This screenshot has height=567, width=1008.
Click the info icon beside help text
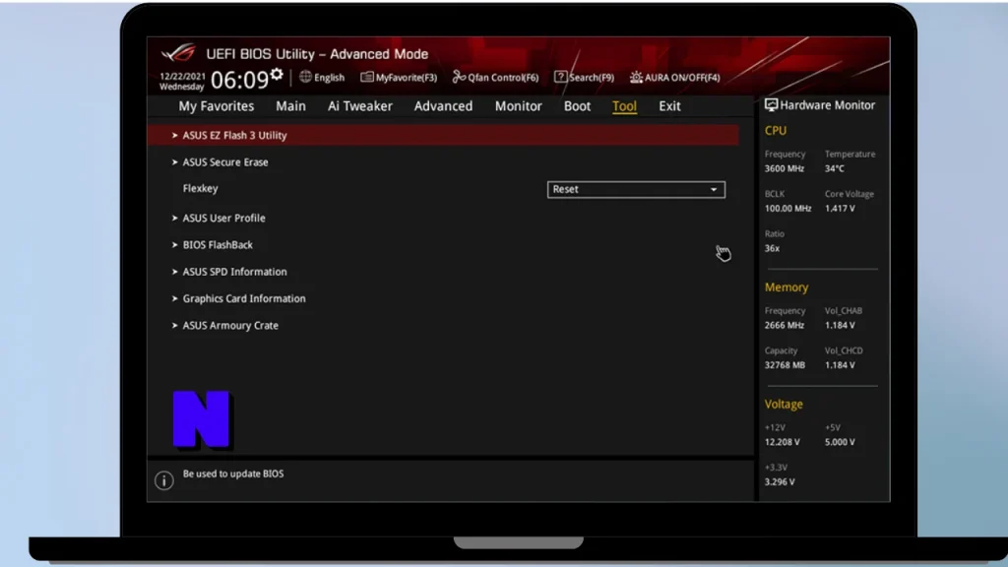coord(164,480)
